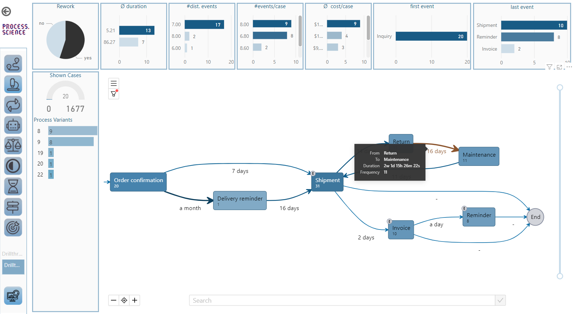The image size is (576, 314).
Task: Open the balance scales comparison icon
Action: point(13,145)
